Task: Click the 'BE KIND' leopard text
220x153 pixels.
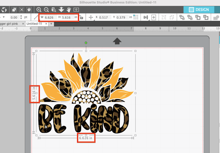Action: coord(84,118)
